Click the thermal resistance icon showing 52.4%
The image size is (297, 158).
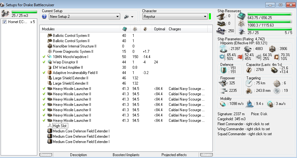pos(240,57)
